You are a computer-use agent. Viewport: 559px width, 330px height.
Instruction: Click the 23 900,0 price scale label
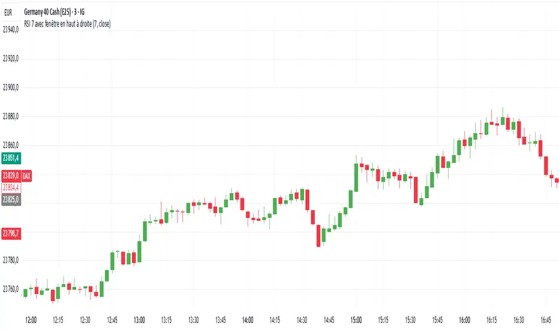(11, 88)
